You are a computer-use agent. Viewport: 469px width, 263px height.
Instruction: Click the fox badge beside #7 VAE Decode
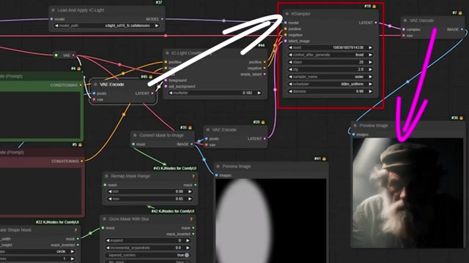(460, 13)
